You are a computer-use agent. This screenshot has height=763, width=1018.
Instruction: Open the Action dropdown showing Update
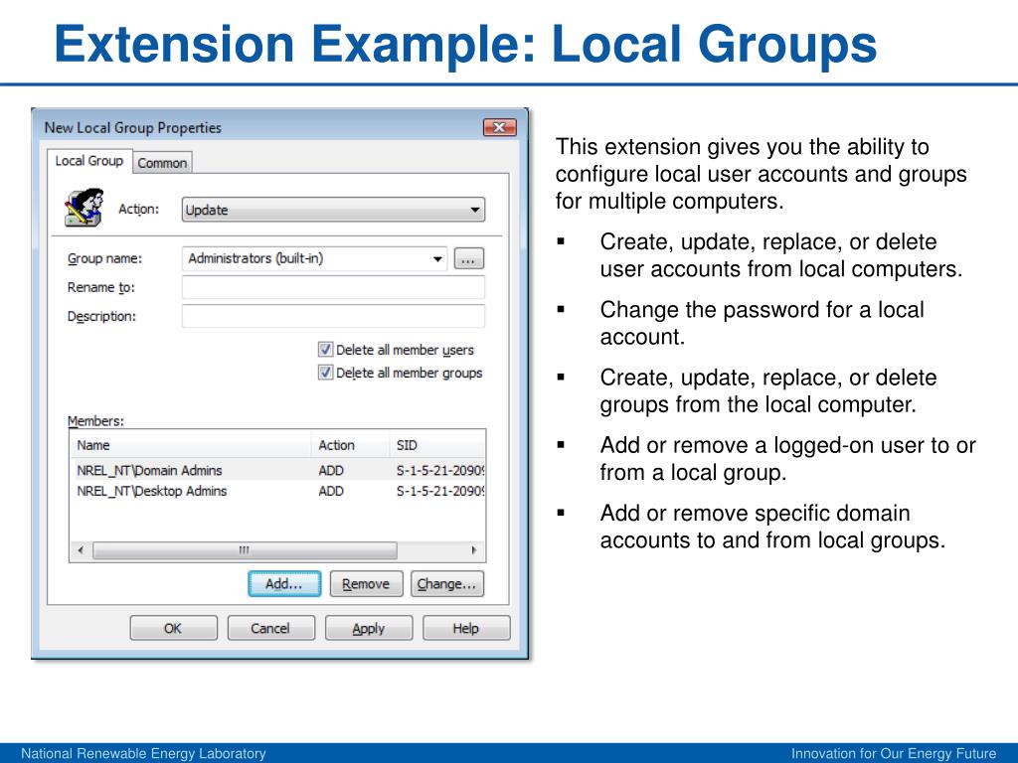333,210
